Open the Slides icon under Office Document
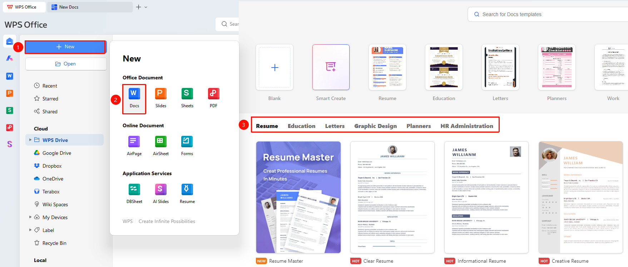628x267 pixels. 160,94
